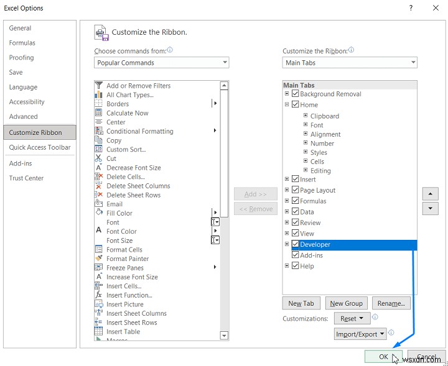Expand the View tab node
This screenshot has height=366, width=448.
287,234
